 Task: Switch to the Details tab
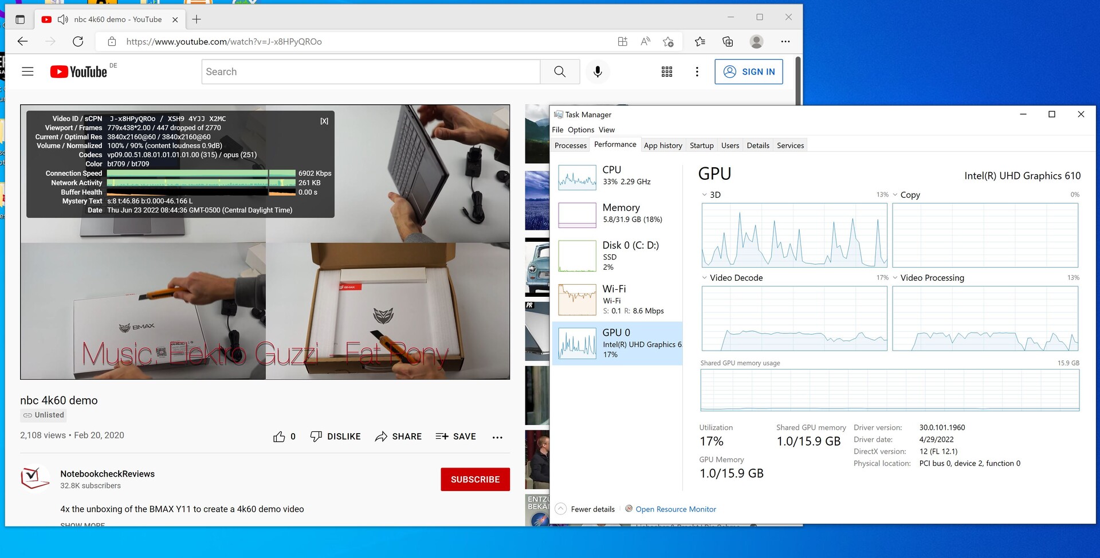[x=758, y=146]
